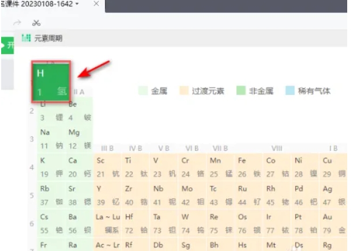Click the redo arrow icon

click(17, 23)
